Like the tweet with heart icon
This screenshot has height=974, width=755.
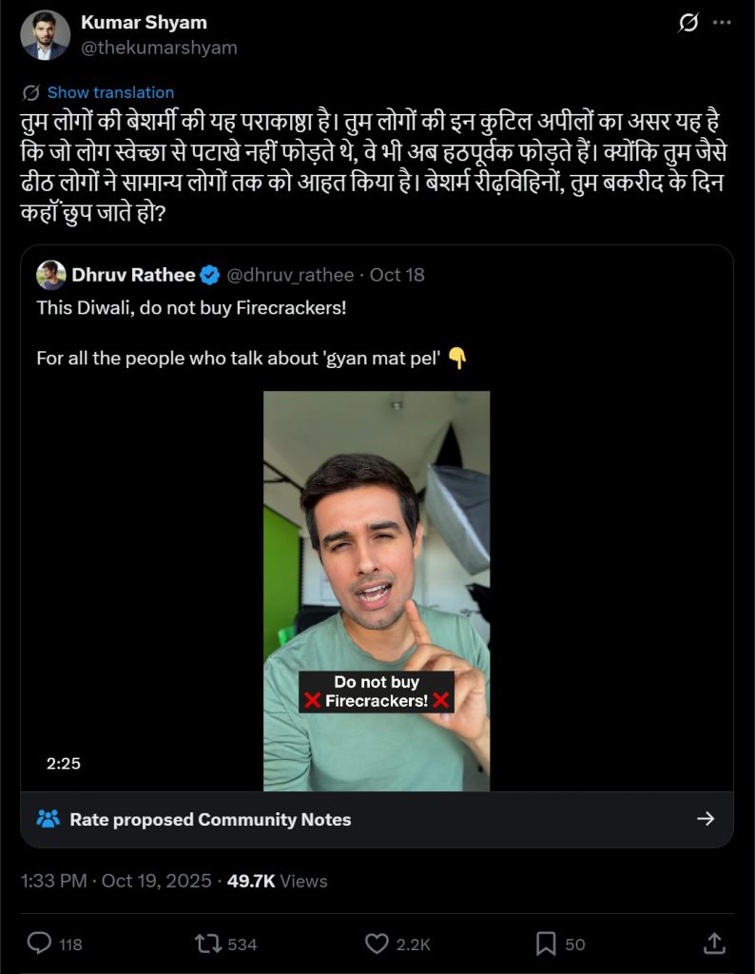377,944
